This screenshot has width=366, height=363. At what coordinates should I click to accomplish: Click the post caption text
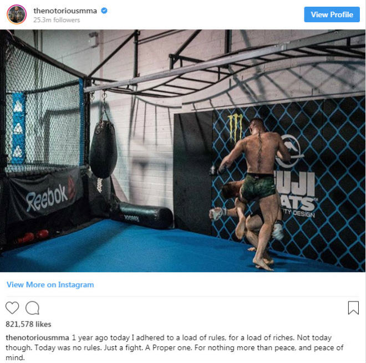click(x=174, y=347)
